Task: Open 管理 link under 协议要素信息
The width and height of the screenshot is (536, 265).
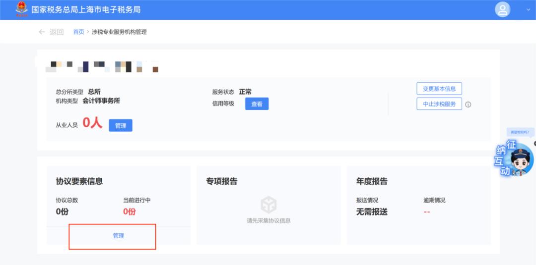Action: coord(118,236)
